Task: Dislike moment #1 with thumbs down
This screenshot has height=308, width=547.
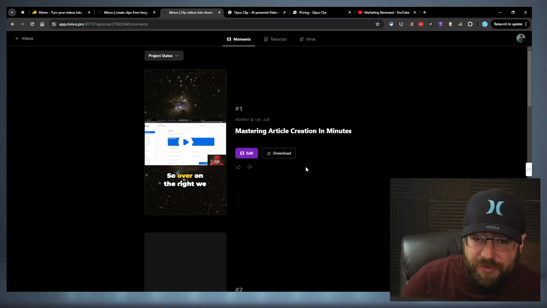Action: click(250, 167)
